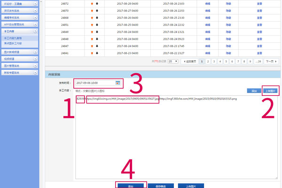
Task: Expand the 图片管理系统 sidebar section
Action: [x=35, y=66]
